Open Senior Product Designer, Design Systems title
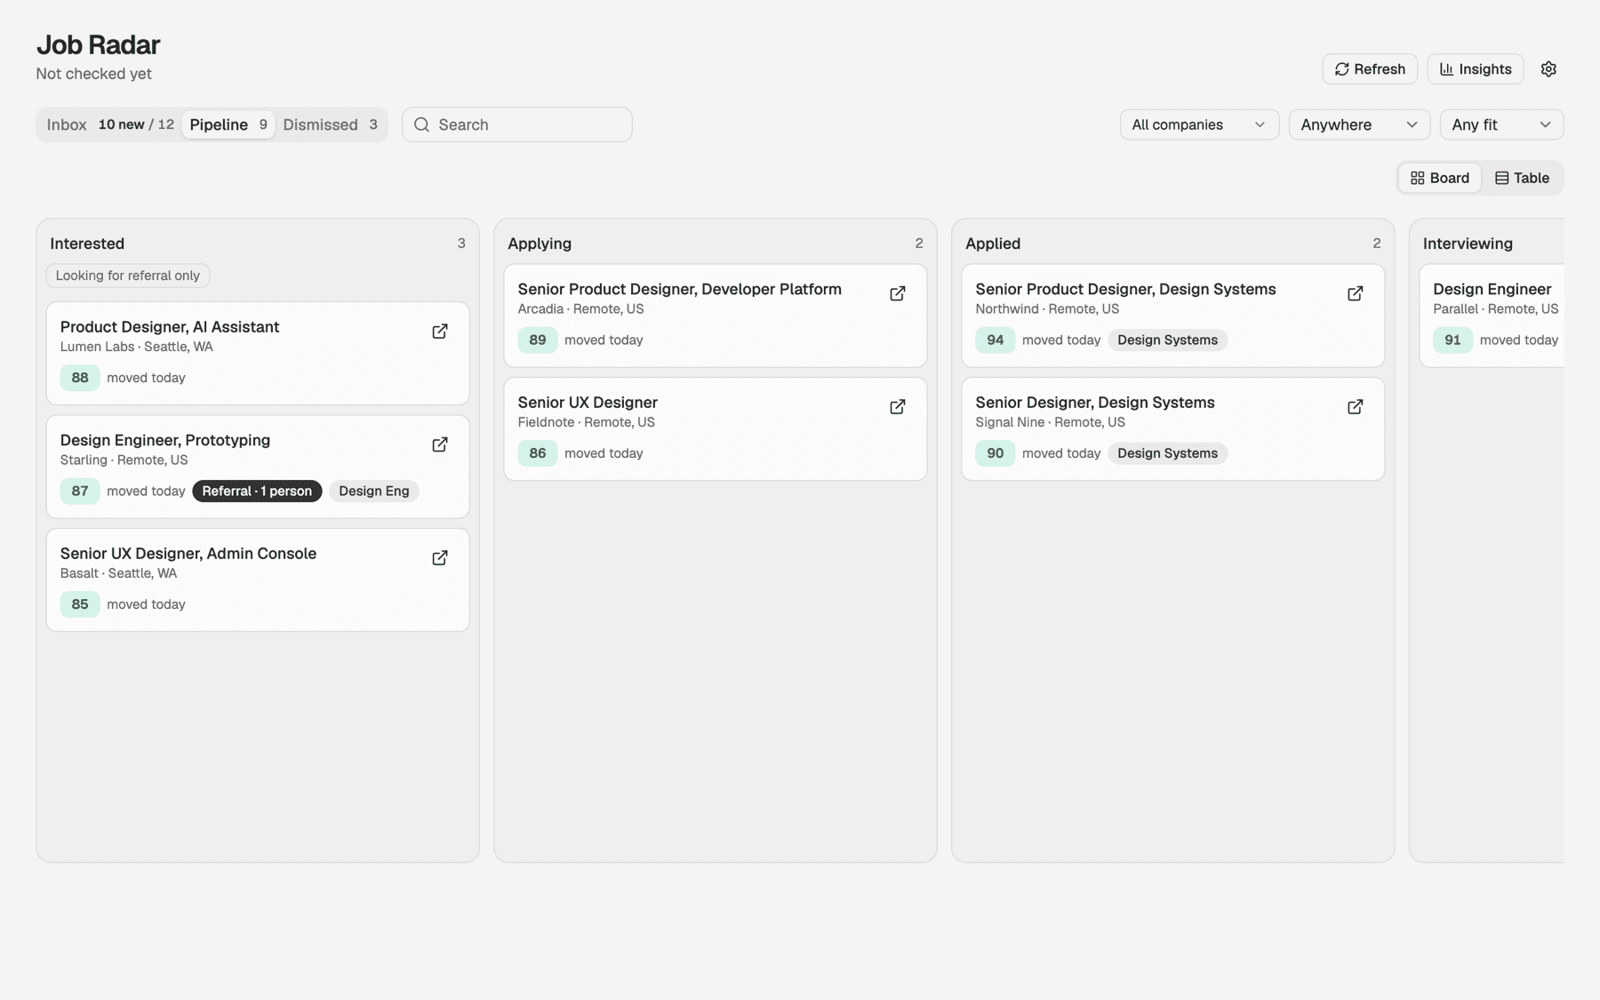This screenshot has height=1000, width=1600. click(x=1125, y=289)
